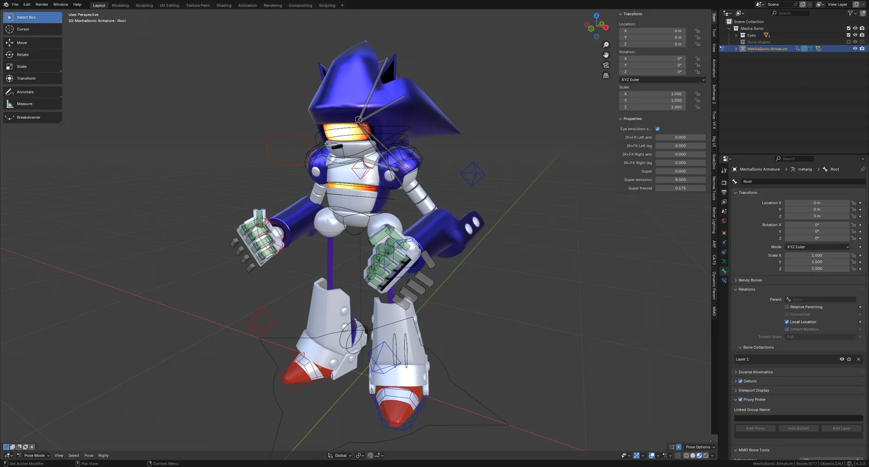This screenshot has height=467, width=869.
Task: Enable Bone shapes collection checkbox
Action: 848,42
